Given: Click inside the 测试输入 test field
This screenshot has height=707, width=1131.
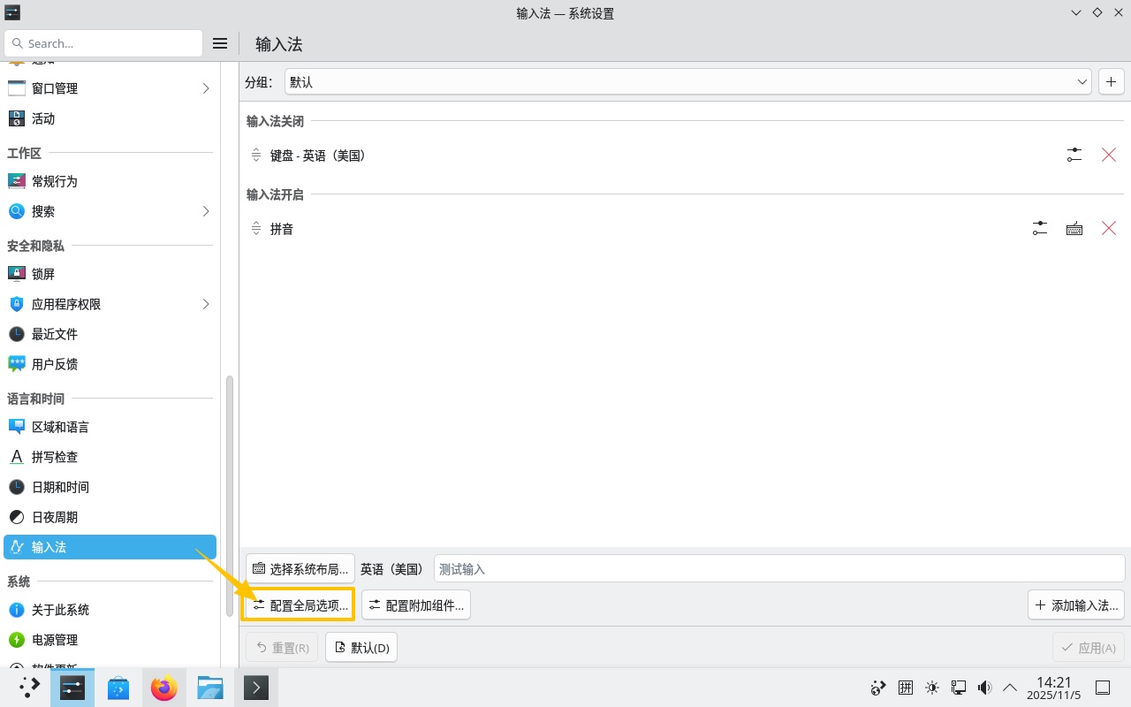Looking at the screenshot, I should (x=619, y=568).
